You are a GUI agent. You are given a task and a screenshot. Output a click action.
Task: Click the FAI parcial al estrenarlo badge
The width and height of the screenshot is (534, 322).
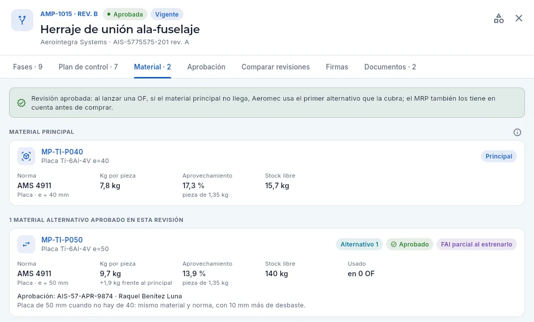point(477,245)
